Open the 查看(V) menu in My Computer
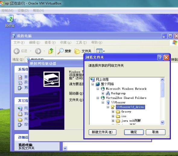Screen dimensions: 178x156 [50, 43]
